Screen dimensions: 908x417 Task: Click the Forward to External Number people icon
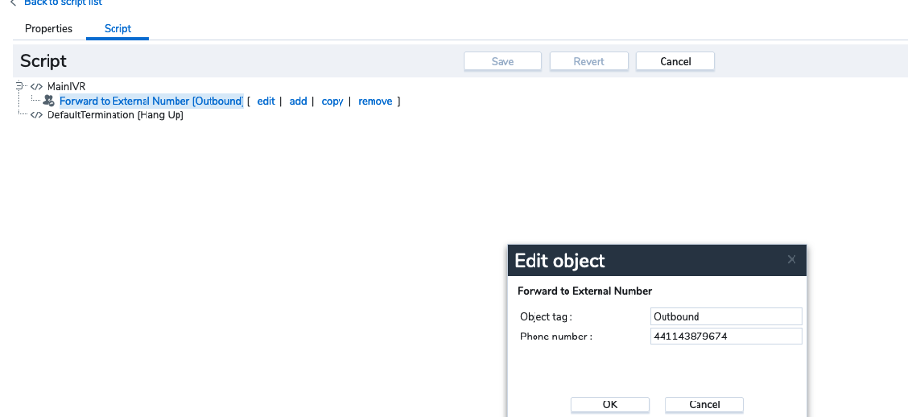point(49,100)
